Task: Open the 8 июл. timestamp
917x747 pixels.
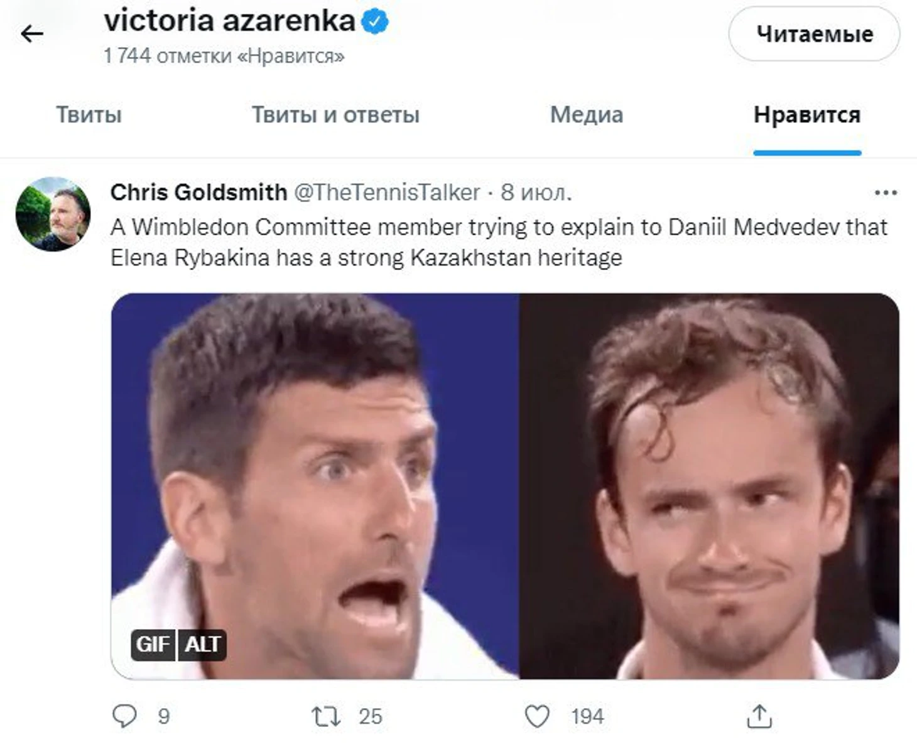Action: pyautogui.click(x=536, y=192)
